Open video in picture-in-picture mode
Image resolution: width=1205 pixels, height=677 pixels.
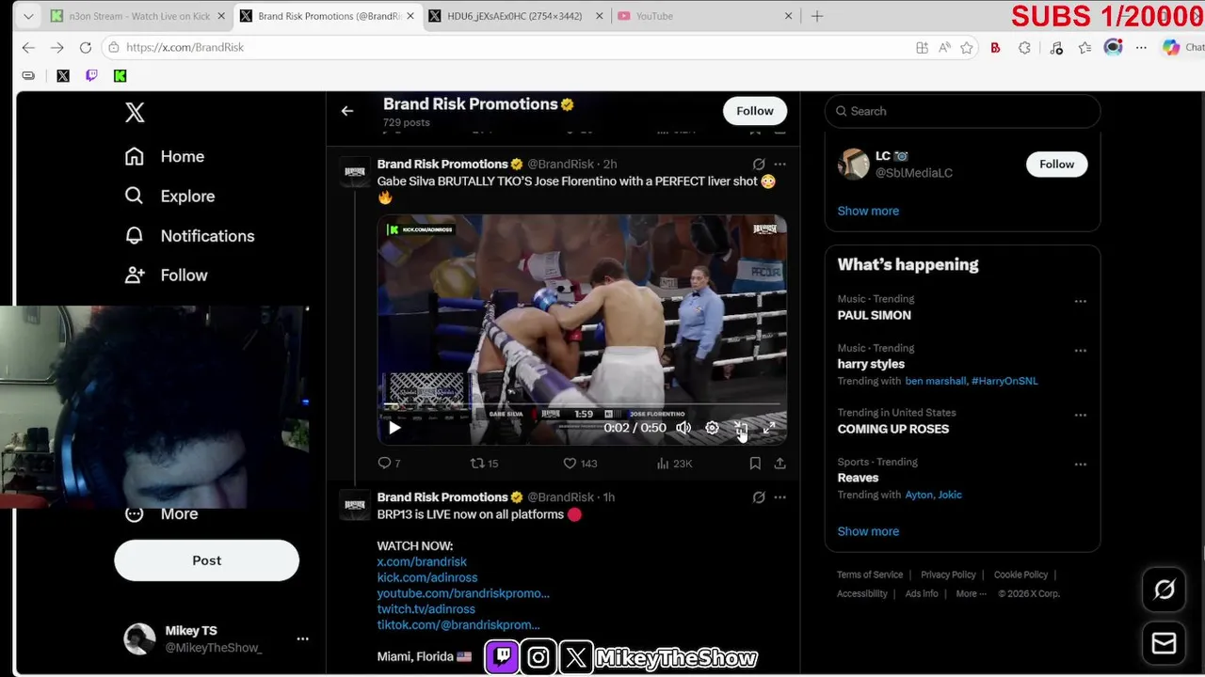[x=741, y=428]
